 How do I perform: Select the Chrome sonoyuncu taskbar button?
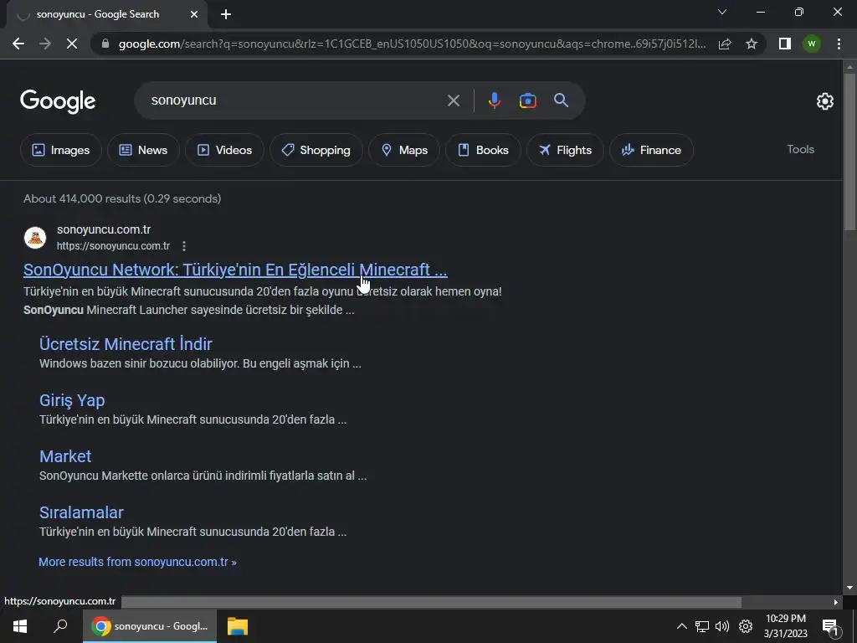[x=150, y=626]
